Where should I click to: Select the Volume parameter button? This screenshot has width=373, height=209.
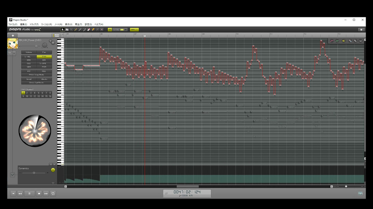click(x=29, y=52)
